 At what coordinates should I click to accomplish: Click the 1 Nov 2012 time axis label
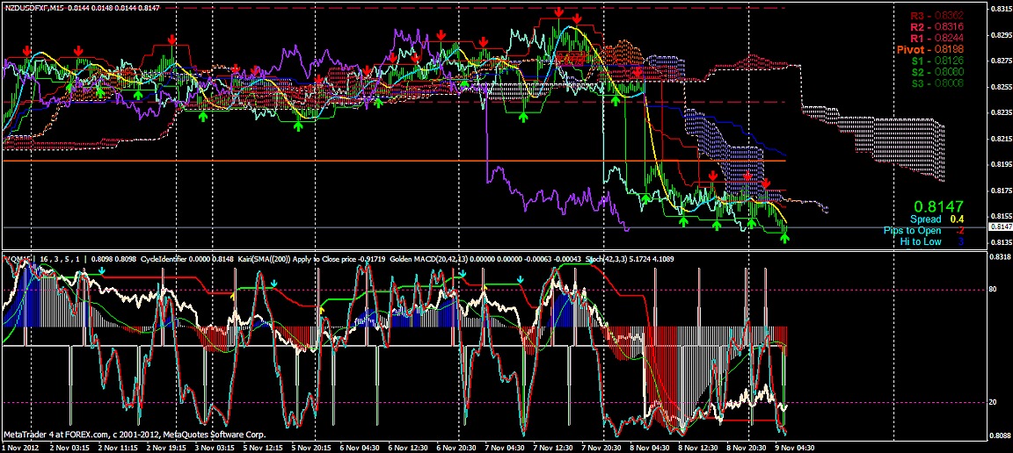[21, 446]
